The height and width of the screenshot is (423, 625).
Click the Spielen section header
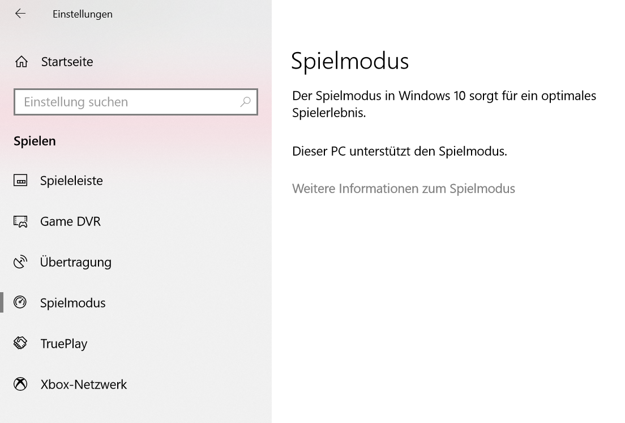(x=35, y=141)
